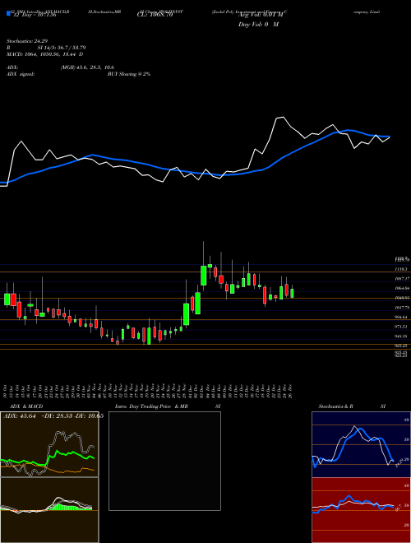The height and width of the screenshot is (543, 411).
Task: Select the ADX '(MGR) 45.6, 28.5, 10.6' values
Action: coord(87,67)
